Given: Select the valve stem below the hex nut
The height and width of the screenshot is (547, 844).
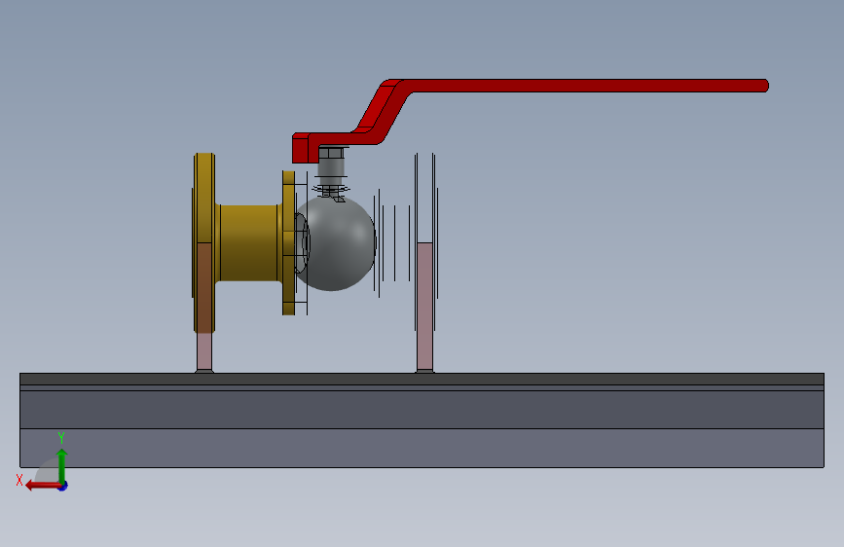Looking at the screenshot, I should (331, 168).
